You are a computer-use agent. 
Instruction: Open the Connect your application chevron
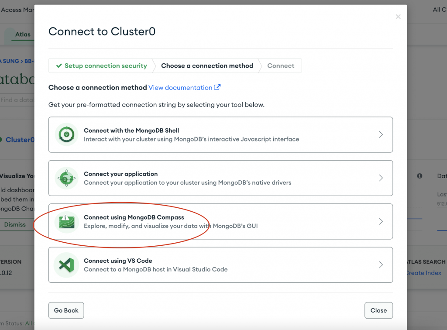pos(381,178)
